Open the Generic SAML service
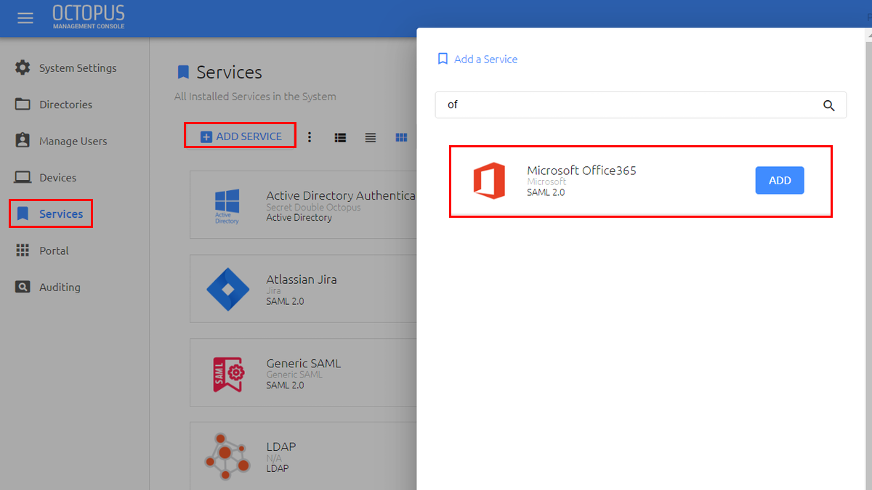This screenshot has width=872, height=490. 303,372
